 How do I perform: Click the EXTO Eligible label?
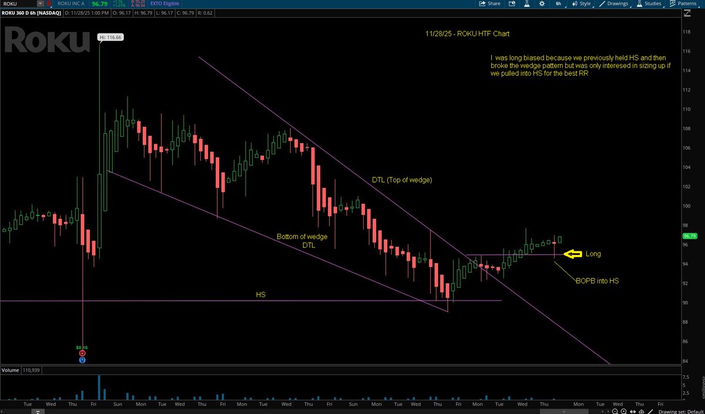(x=164, y=4)
